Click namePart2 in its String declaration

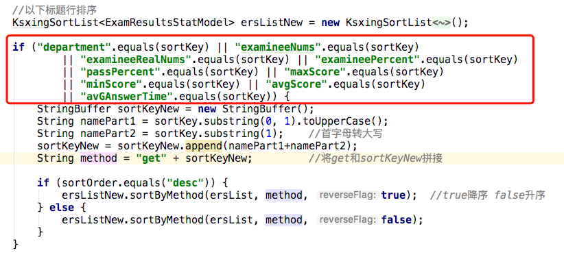click(x=108, y=134)
